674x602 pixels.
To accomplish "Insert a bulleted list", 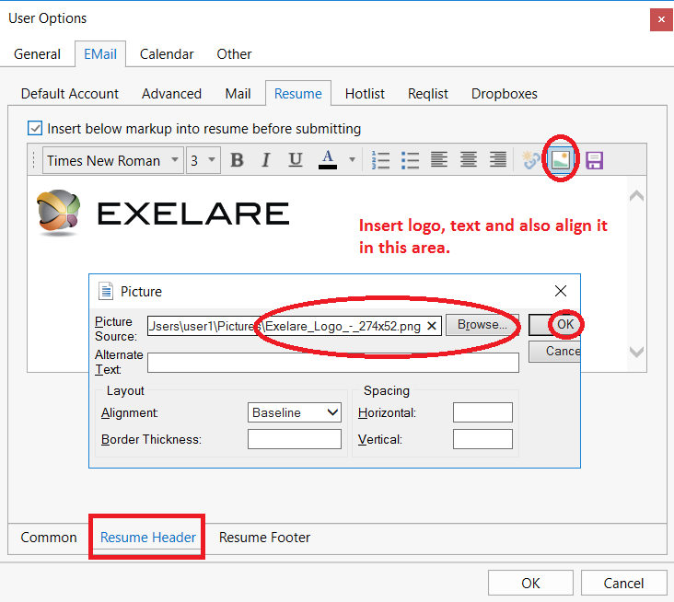I will pyautogui.click(x=410, y=160).
